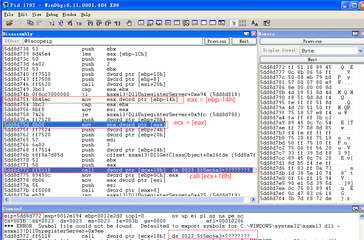The width and height of the screenshot is (364, 240).
Task: Open the Window menu
Action: pyautogui.click(x=69, y=14)
